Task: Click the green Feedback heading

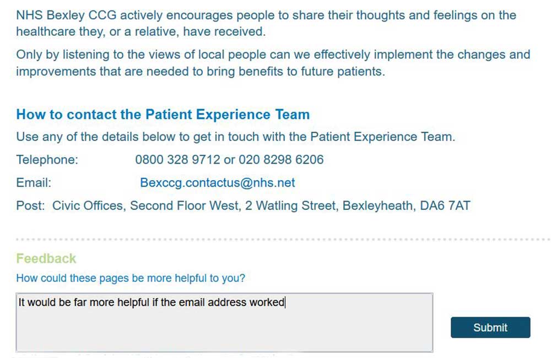Action: point(46,258)
